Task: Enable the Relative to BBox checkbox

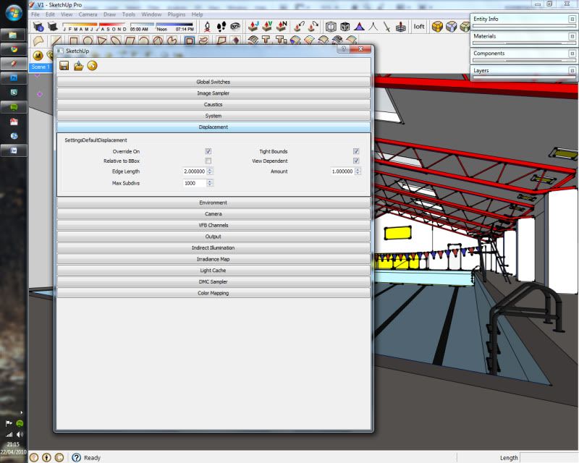Action: [x=208, y=161]
